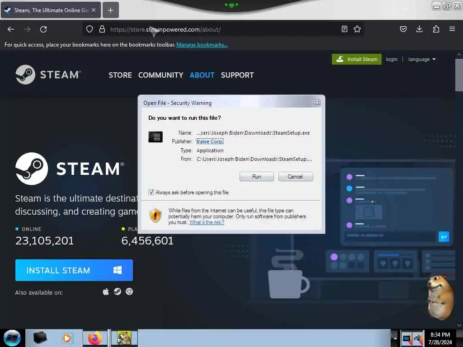Open the extensions puzzle icon
Screen dimensions: 463x347
(436, 29)
